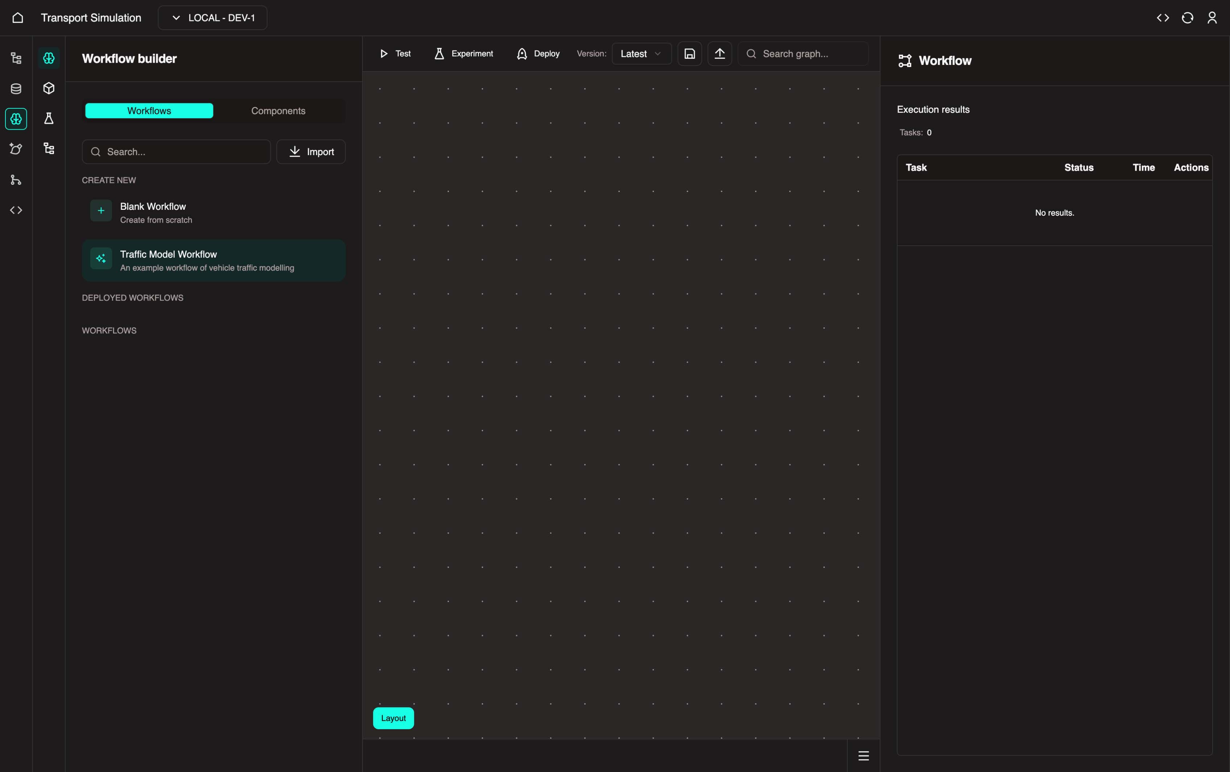
Task: Select the brain icon in second sidebar
Action: (x=49, y=58)
